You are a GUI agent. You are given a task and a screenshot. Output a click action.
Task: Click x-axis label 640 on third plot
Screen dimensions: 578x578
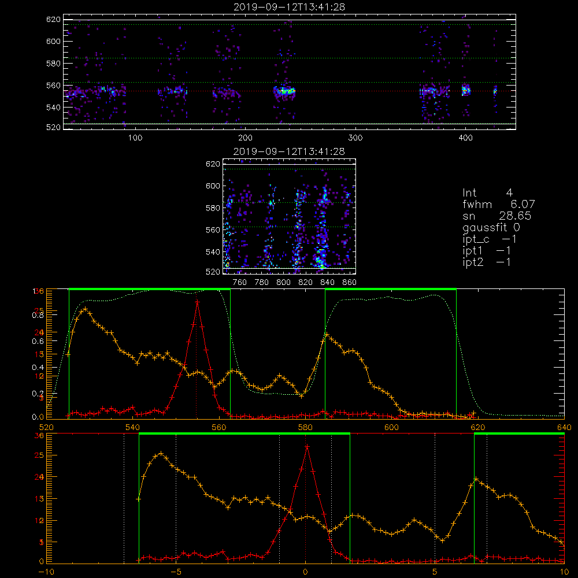[564, 427]
